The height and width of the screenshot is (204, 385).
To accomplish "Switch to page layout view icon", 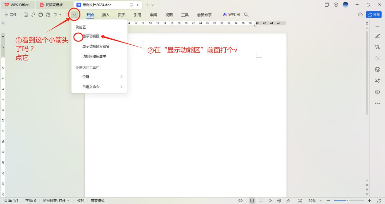I will 252,201.
